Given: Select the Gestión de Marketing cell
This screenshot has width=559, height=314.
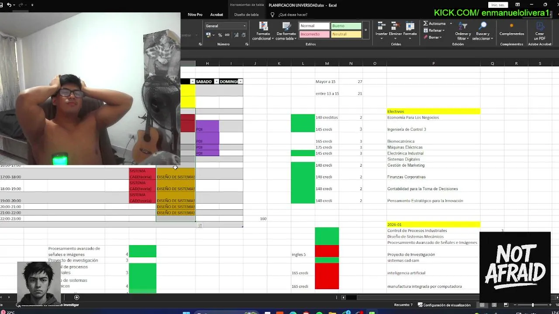Looking at the screenshot, I should coord(433,165).
